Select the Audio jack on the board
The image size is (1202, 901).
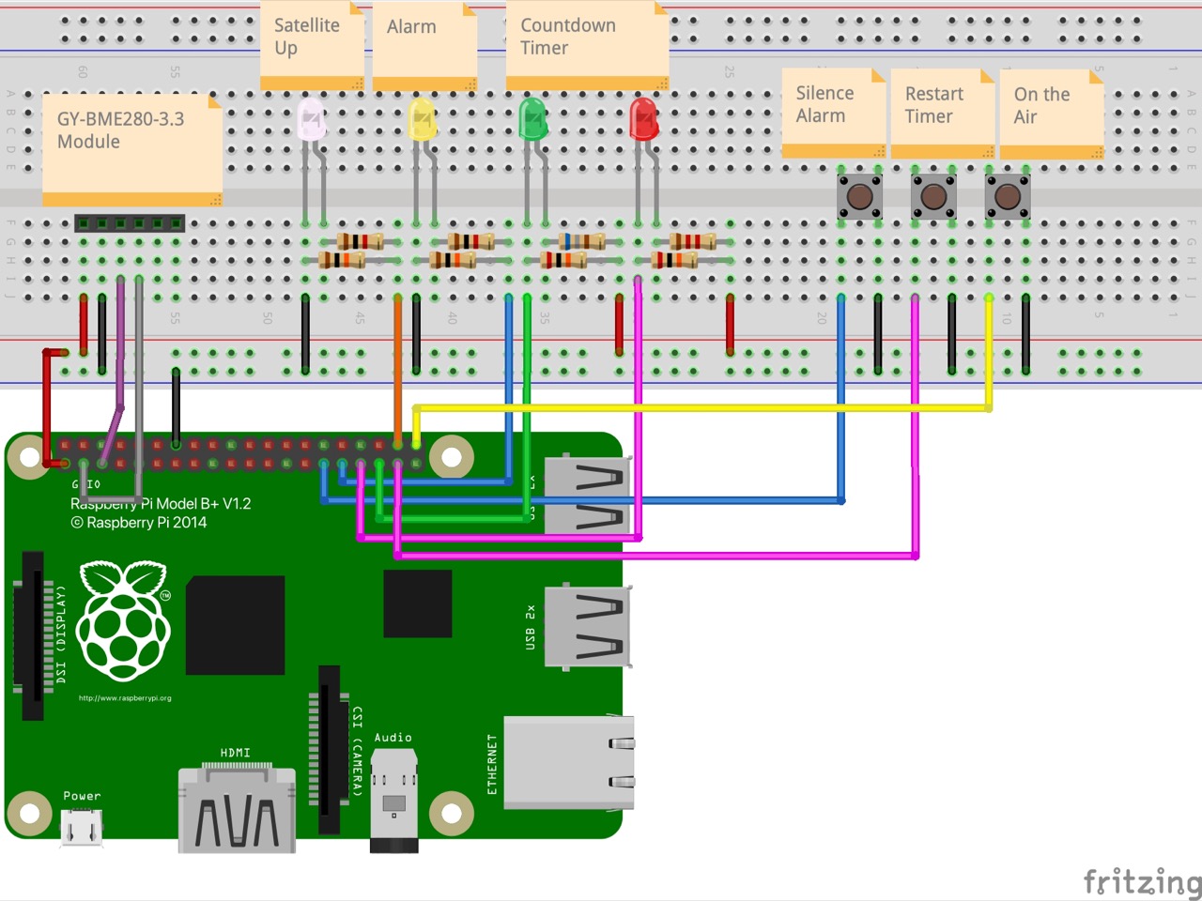pos(393,798)
